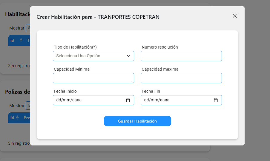Screen dimensions: 270x161
Task: Click Guardar Habilitación button
Action: [x=137, y=121]
